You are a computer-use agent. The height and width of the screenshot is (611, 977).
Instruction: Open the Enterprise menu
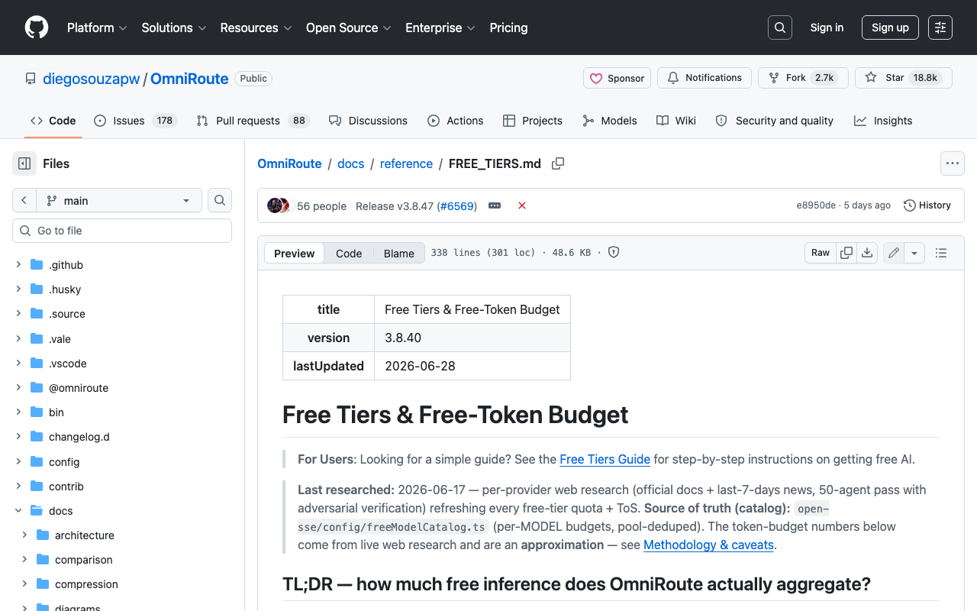[440, 27]
